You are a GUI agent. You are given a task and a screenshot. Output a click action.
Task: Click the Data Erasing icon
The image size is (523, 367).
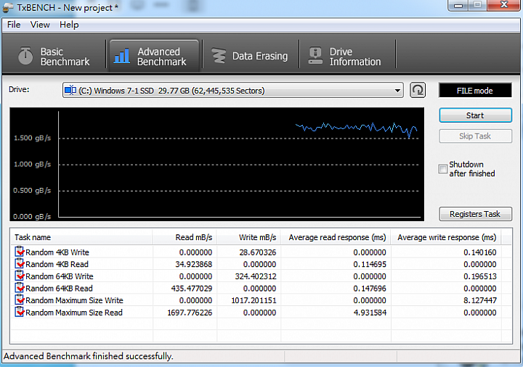[219, 56]
